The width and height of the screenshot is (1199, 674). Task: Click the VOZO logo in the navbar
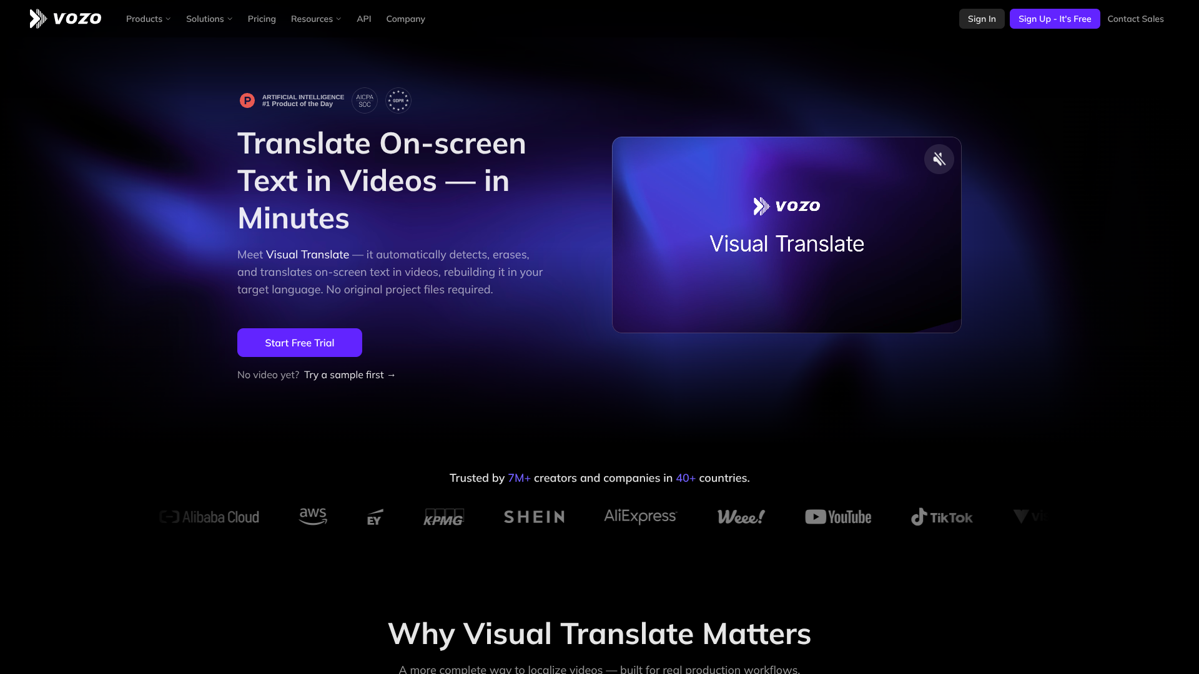tap(65, 18)
